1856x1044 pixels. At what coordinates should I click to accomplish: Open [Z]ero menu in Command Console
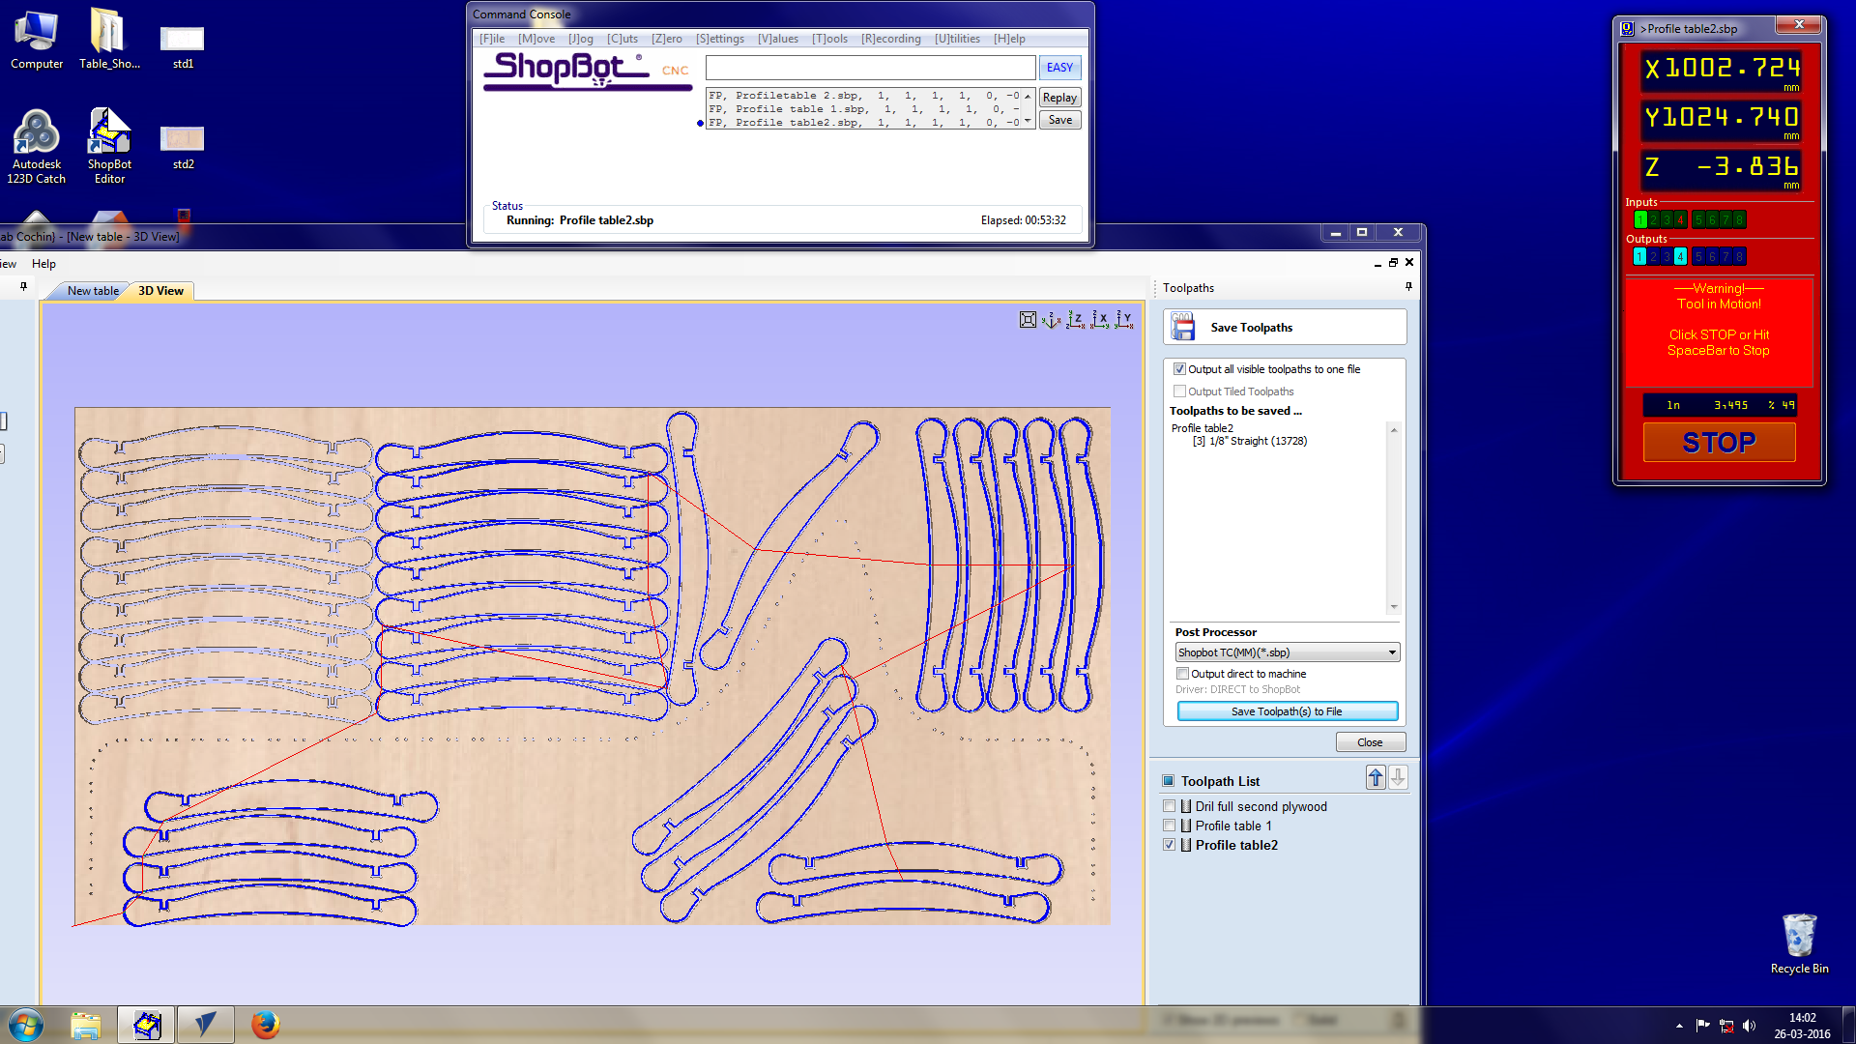pyautogui.click(x=667, y=39)
